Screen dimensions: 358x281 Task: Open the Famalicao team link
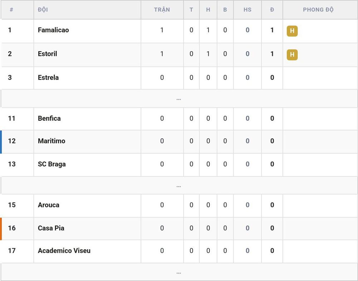pos(53,30)
